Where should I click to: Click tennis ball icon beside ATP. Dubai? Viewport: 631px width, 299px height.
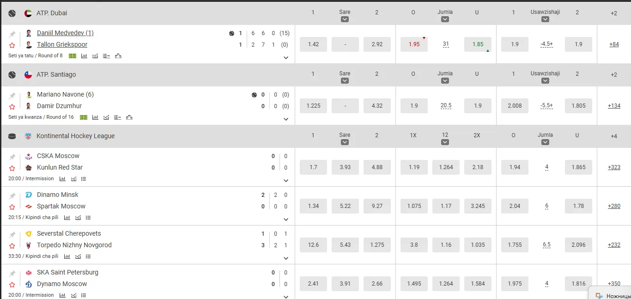point(12,13)
